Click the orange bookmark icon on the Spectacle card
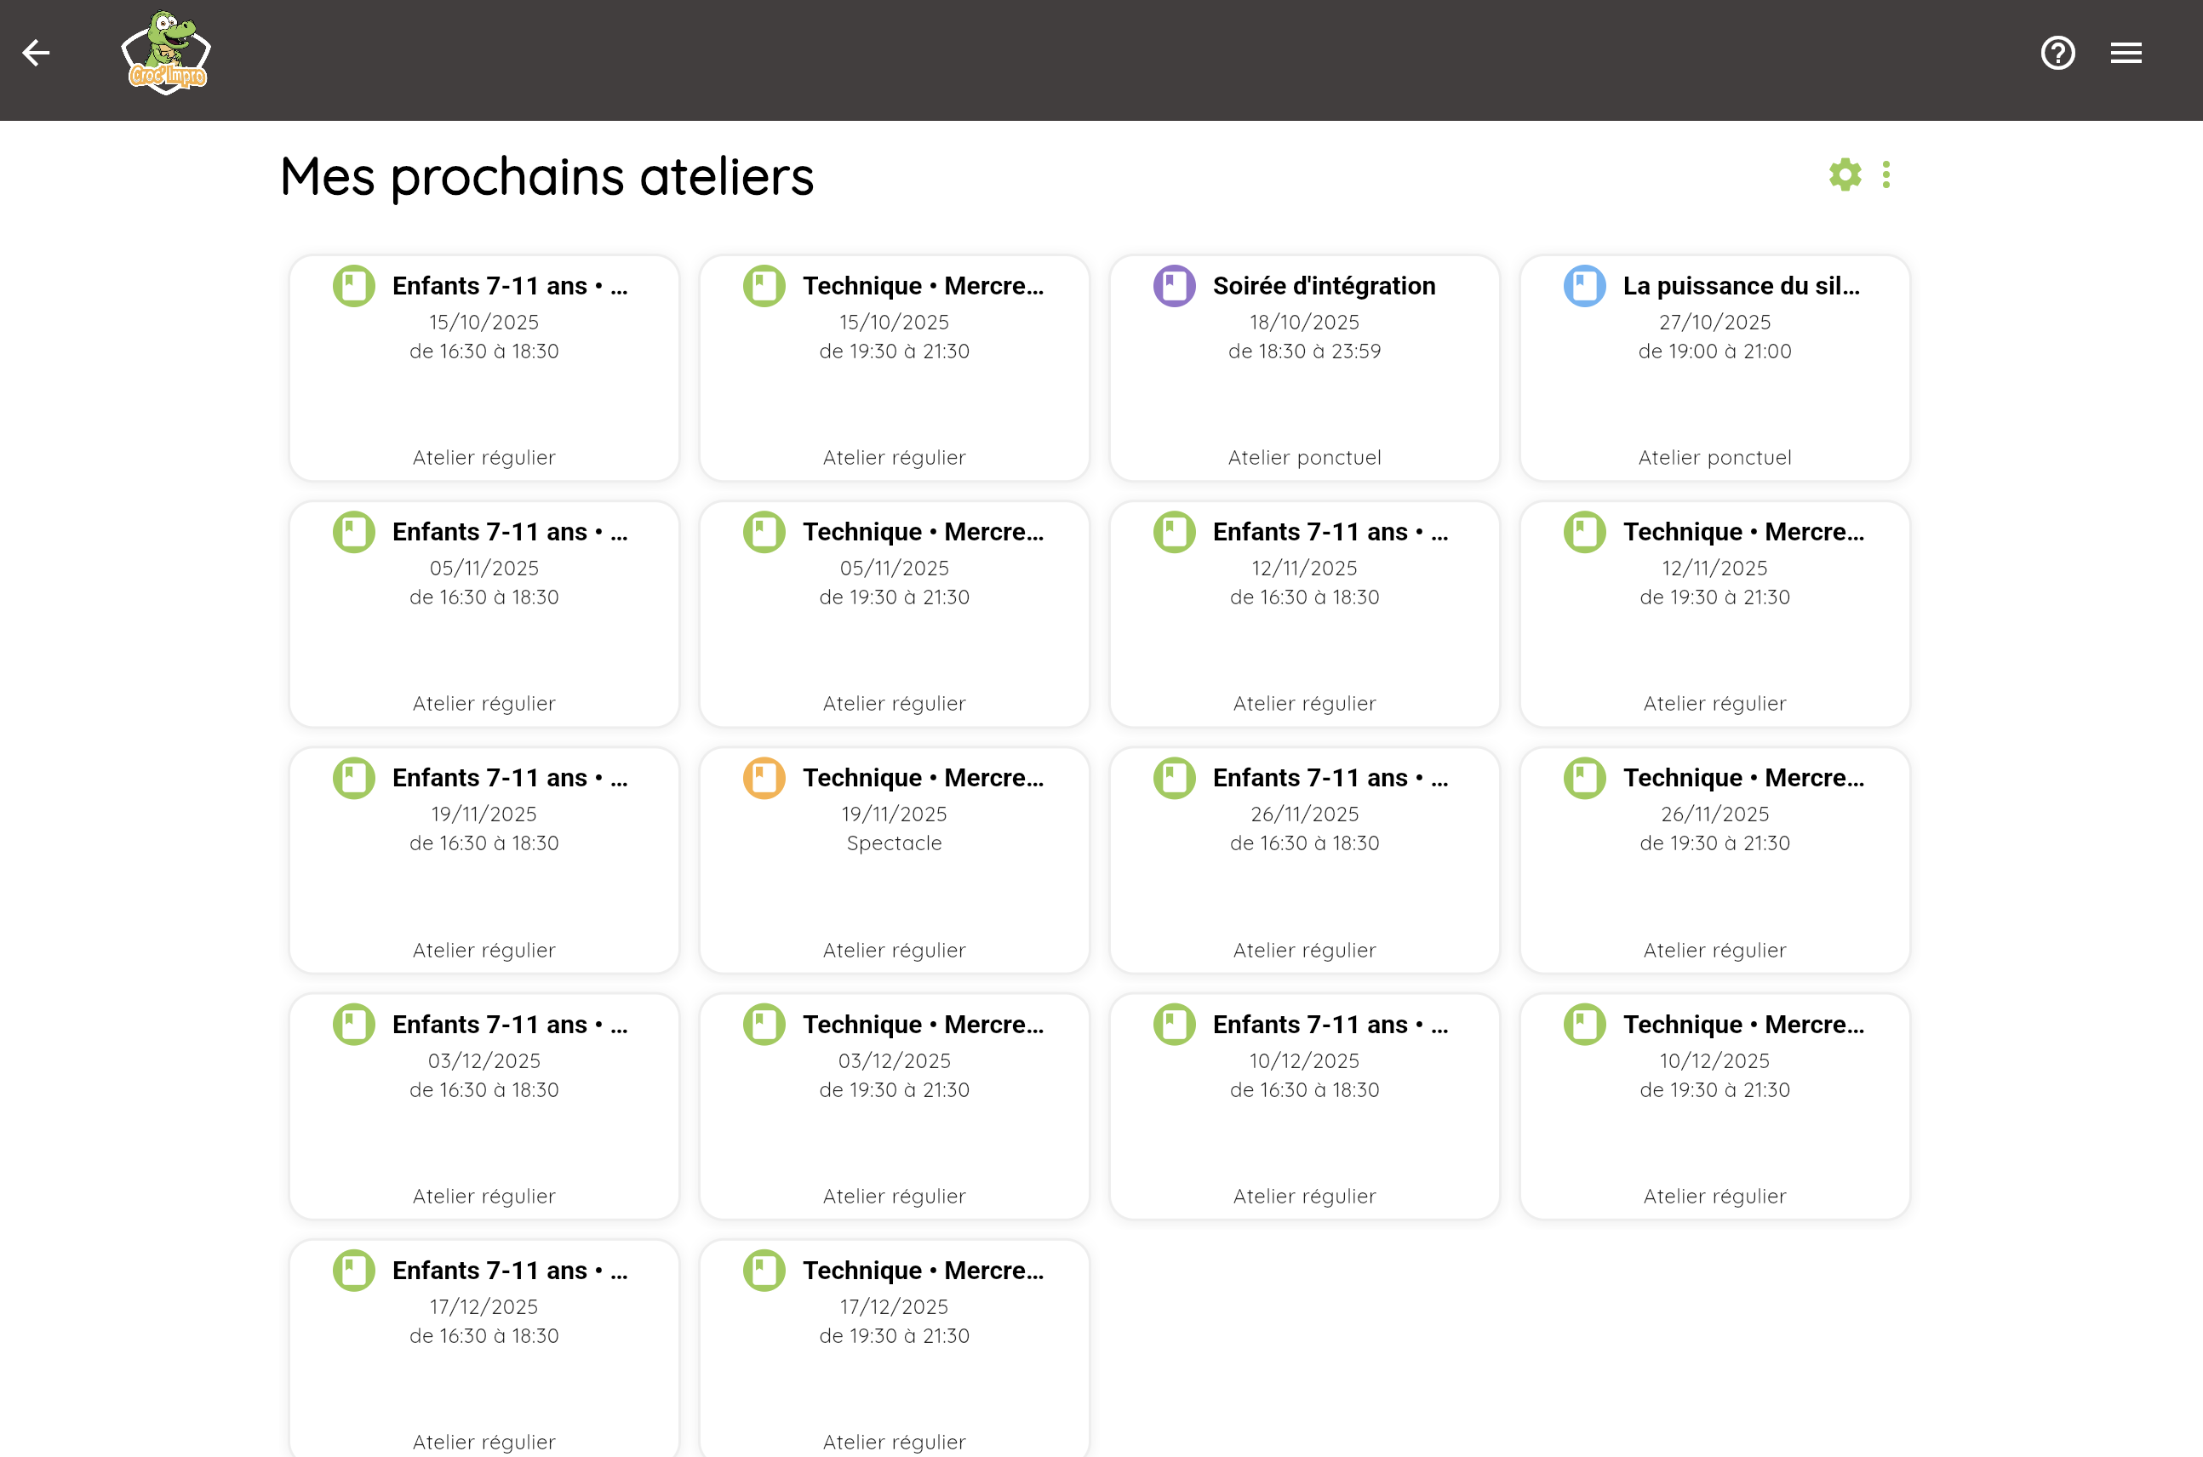This screenshot has height=1457, width=2203. click(764, 778)
